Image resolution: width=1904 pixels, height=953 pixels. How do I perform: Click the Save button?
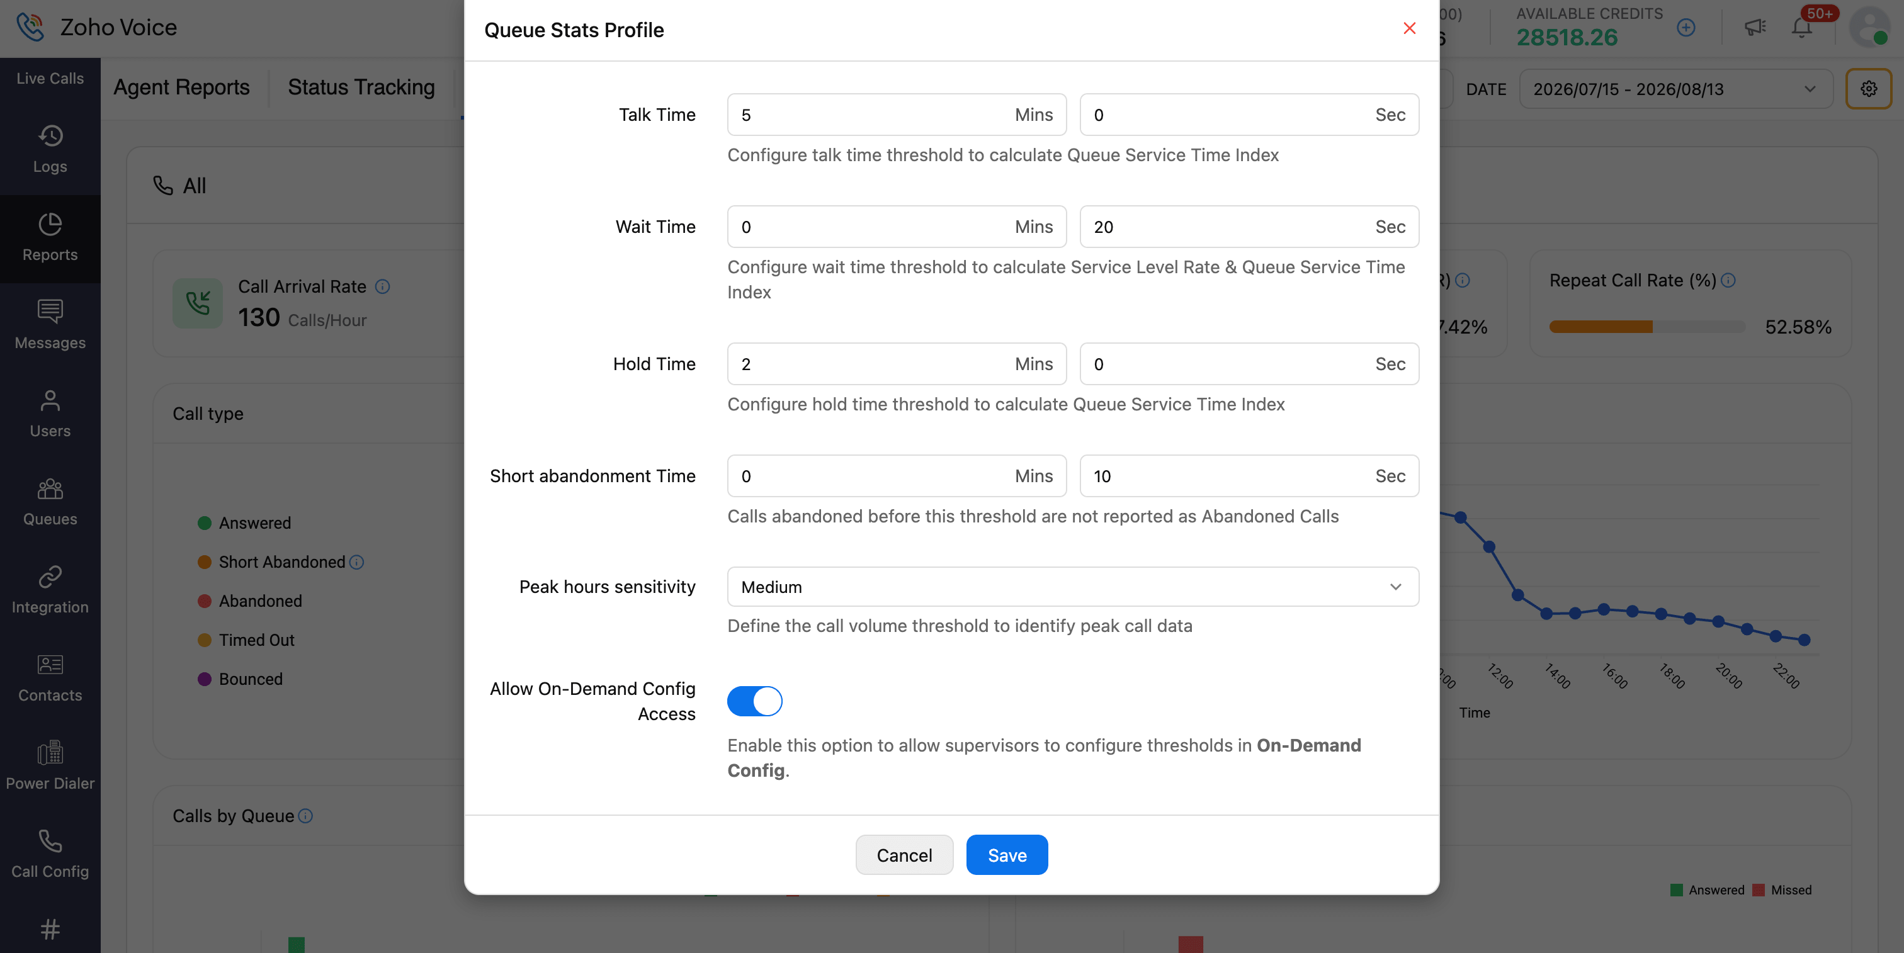[x=1007, y=855]
